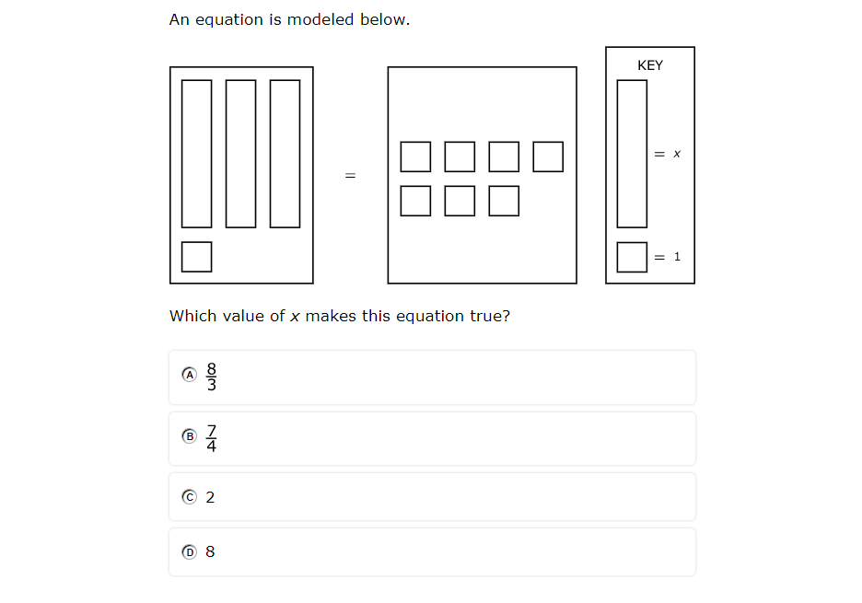Choose radio option C
The image size is (862, 603).
coord(190,497)
